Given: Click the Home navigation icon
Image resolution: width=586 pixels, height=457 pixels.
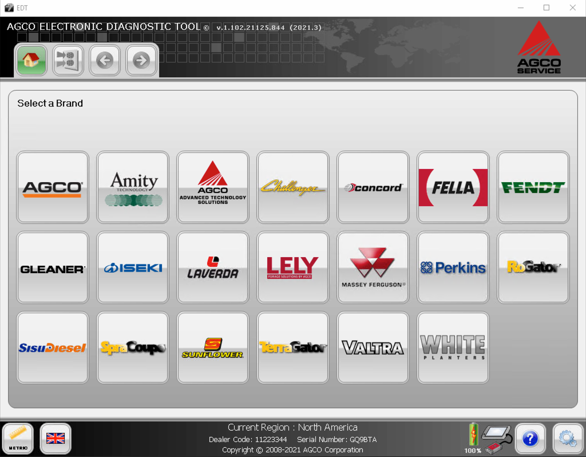Looking at the screenshot, I should (31, 60).
